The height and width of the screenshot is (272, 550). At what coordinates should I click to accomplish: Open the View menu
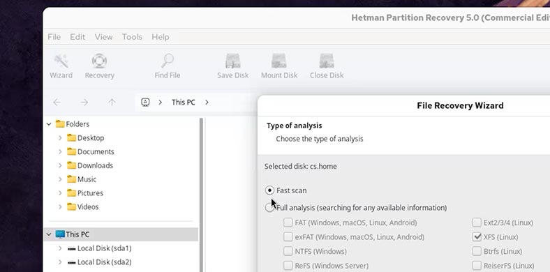(x=103, y=37)
